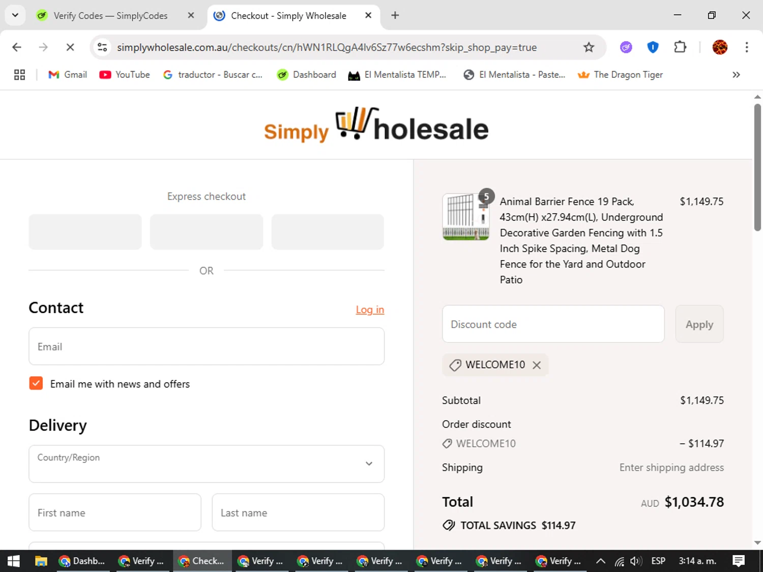Stop page loading with the X icon
Screen dimensions: 763x572
click(70, 47)
